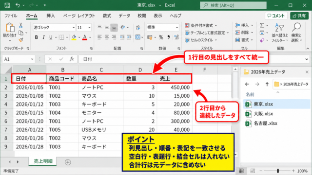Apply accounting number format

(150, 37)
